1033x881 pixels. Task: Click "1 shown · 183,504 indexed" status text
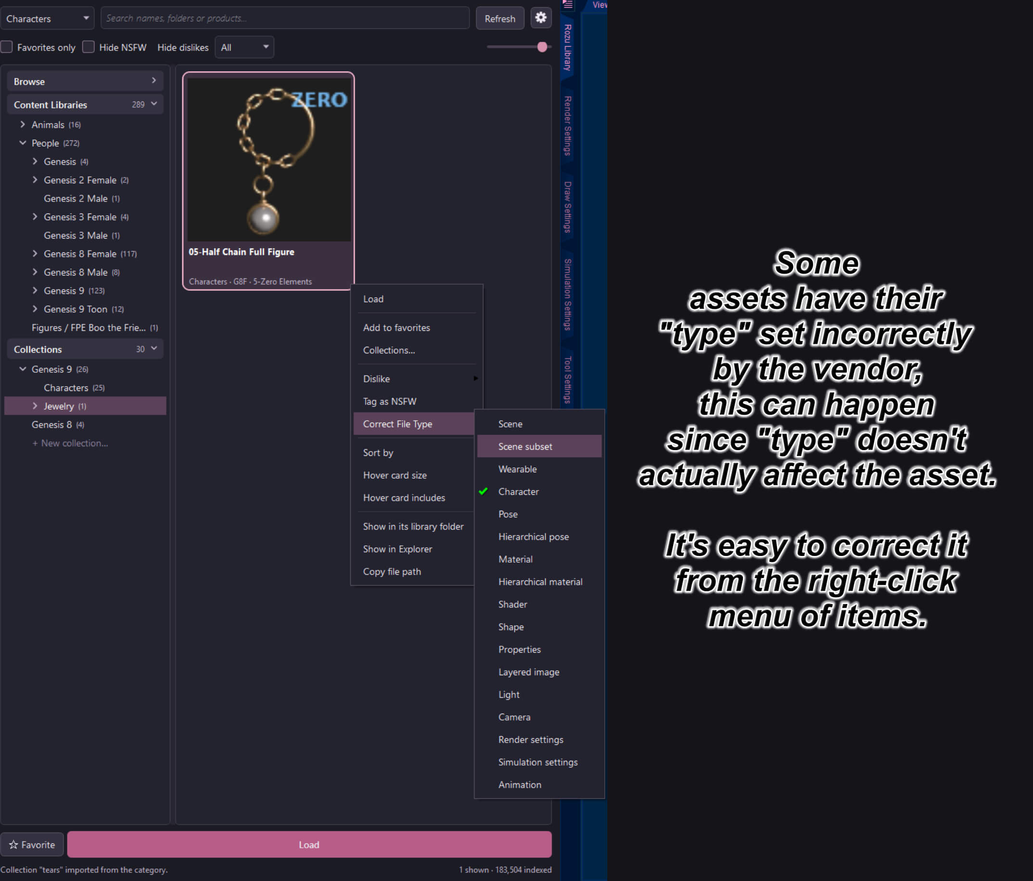pyautogui.click(x=505, y=869)
